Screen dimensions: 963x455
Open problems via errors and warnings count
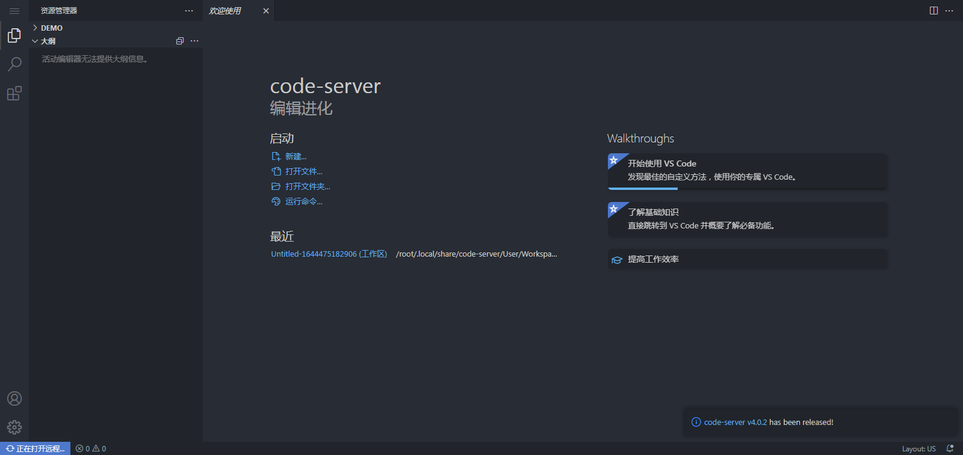[x=91, y=448]
